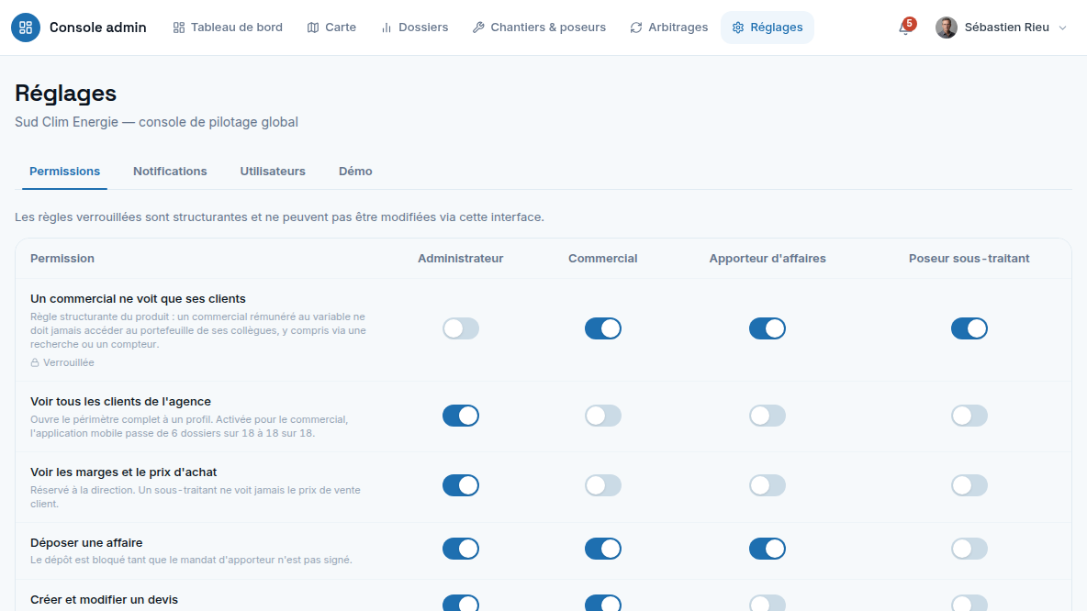
Task: Expand the Sébastien Rieu user menu chevron
Action: click(1063, 28)
